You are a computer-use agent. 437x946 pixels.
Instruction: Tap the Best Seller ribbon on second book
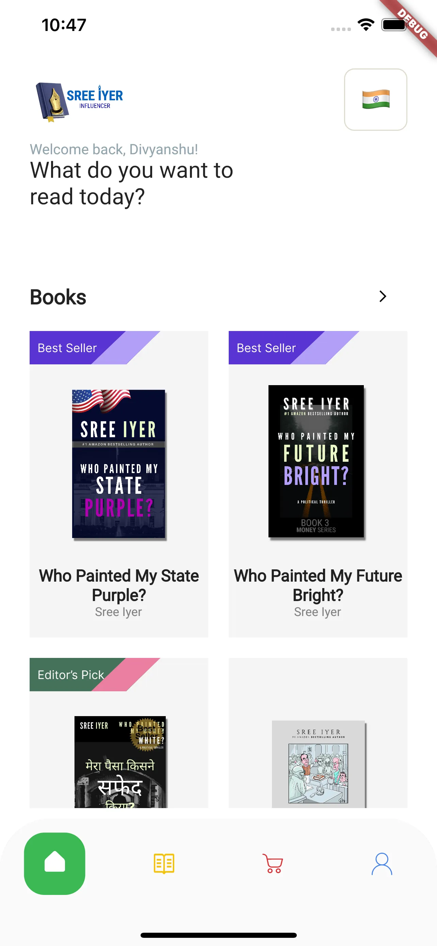(266, 348)
